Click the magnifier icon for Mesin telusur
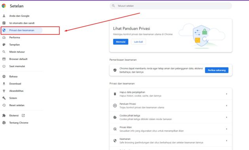The image size is (249, 150). pos(4,52)
